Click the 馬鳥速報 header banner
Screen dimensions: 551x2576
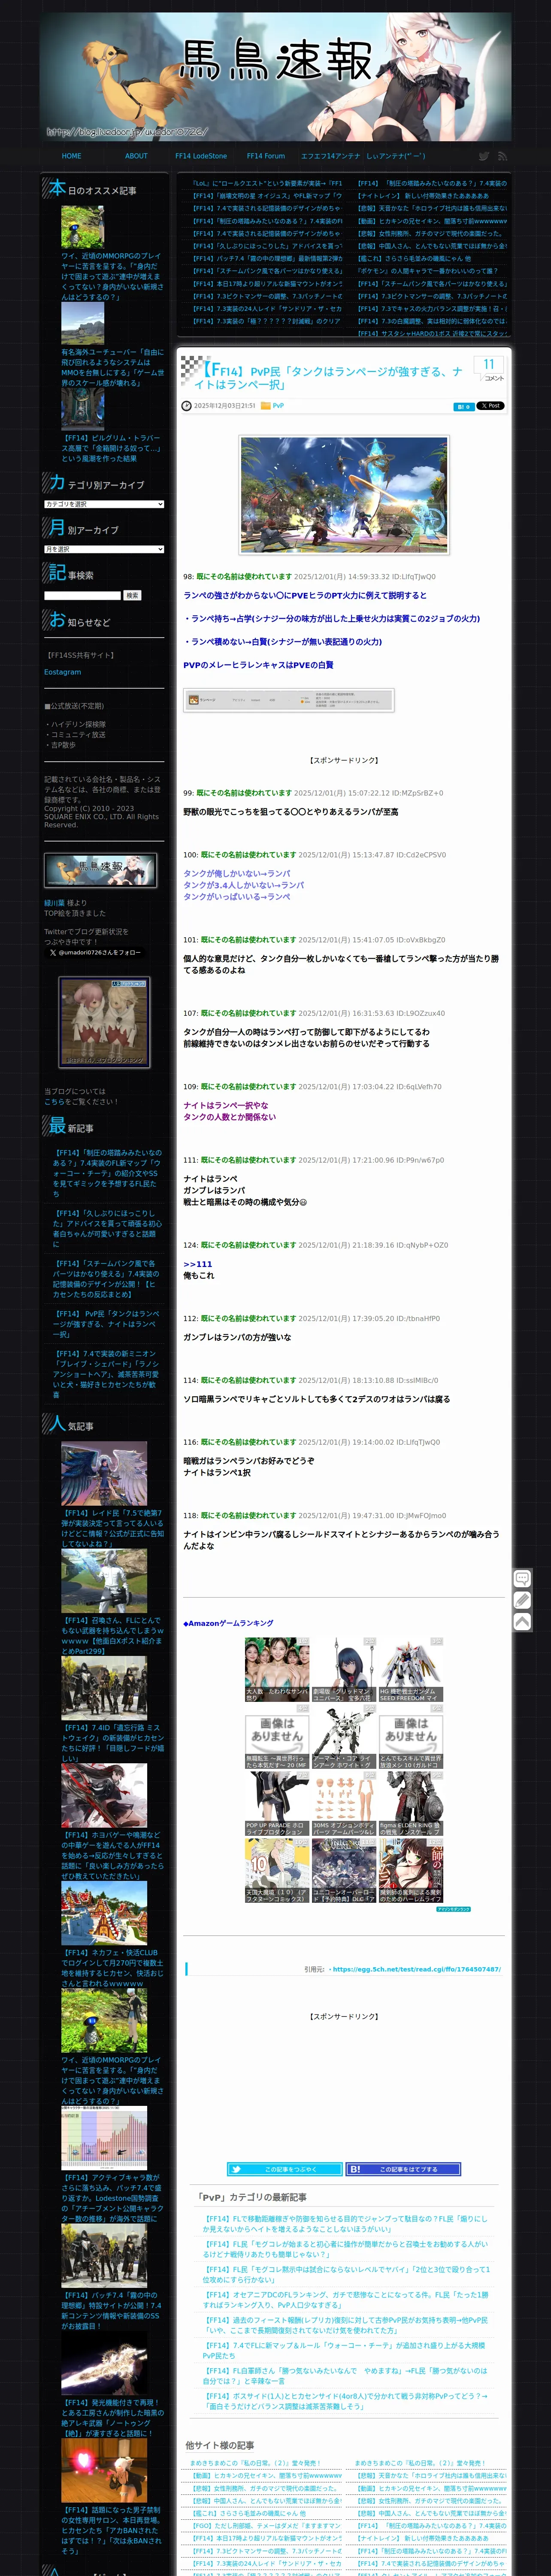(x=275, y=76)
